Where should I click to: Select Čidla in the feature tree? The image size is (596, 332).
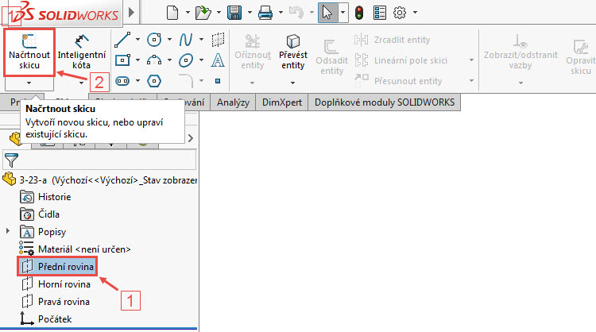point(40,214)
